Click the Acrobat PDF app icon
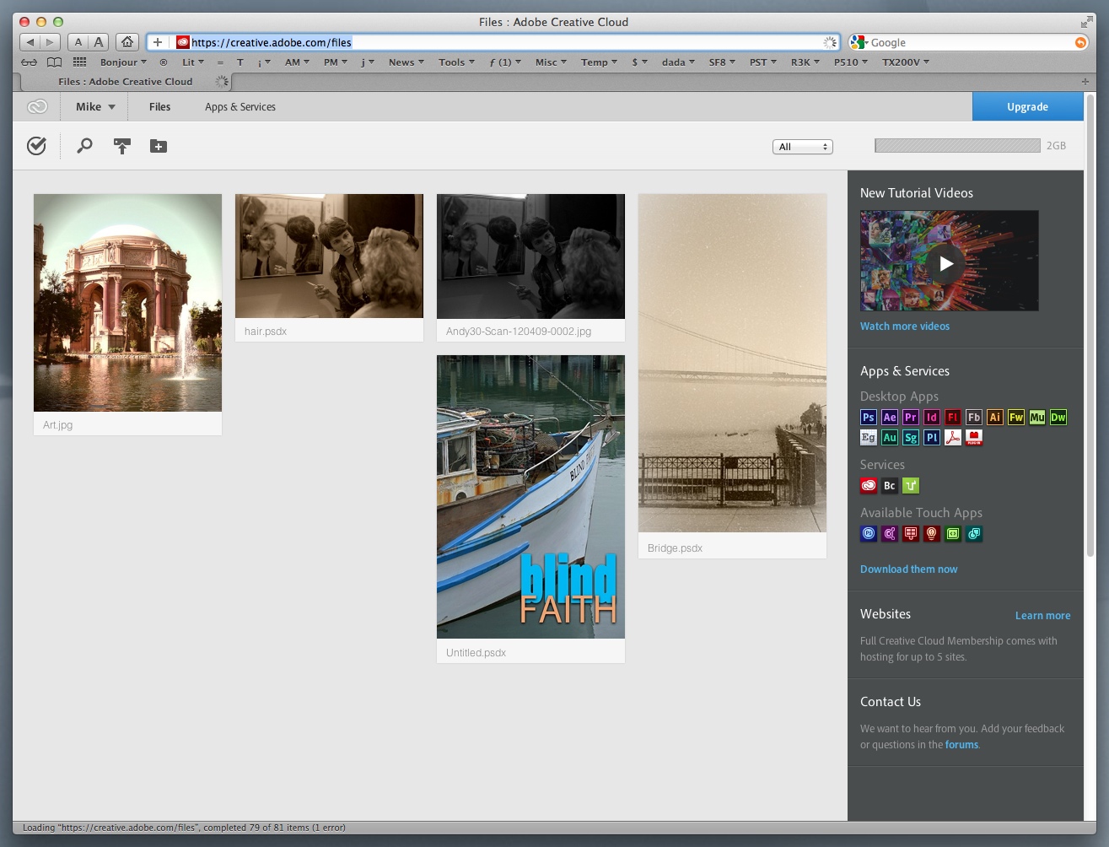The image size is (1109, 847). (x=953, y=437)
